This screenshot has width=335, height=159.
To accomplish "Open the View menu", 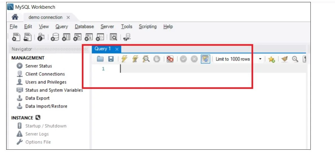I will coord(44,26).
